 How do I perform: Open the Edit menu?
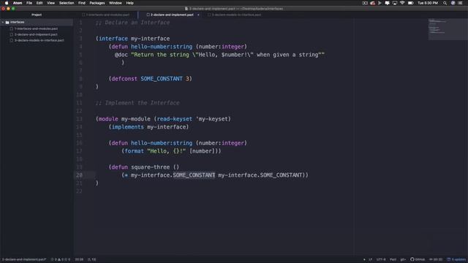(39, 3)
